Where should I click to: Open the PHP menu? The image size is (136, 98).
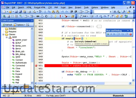[x=56, y=7]
